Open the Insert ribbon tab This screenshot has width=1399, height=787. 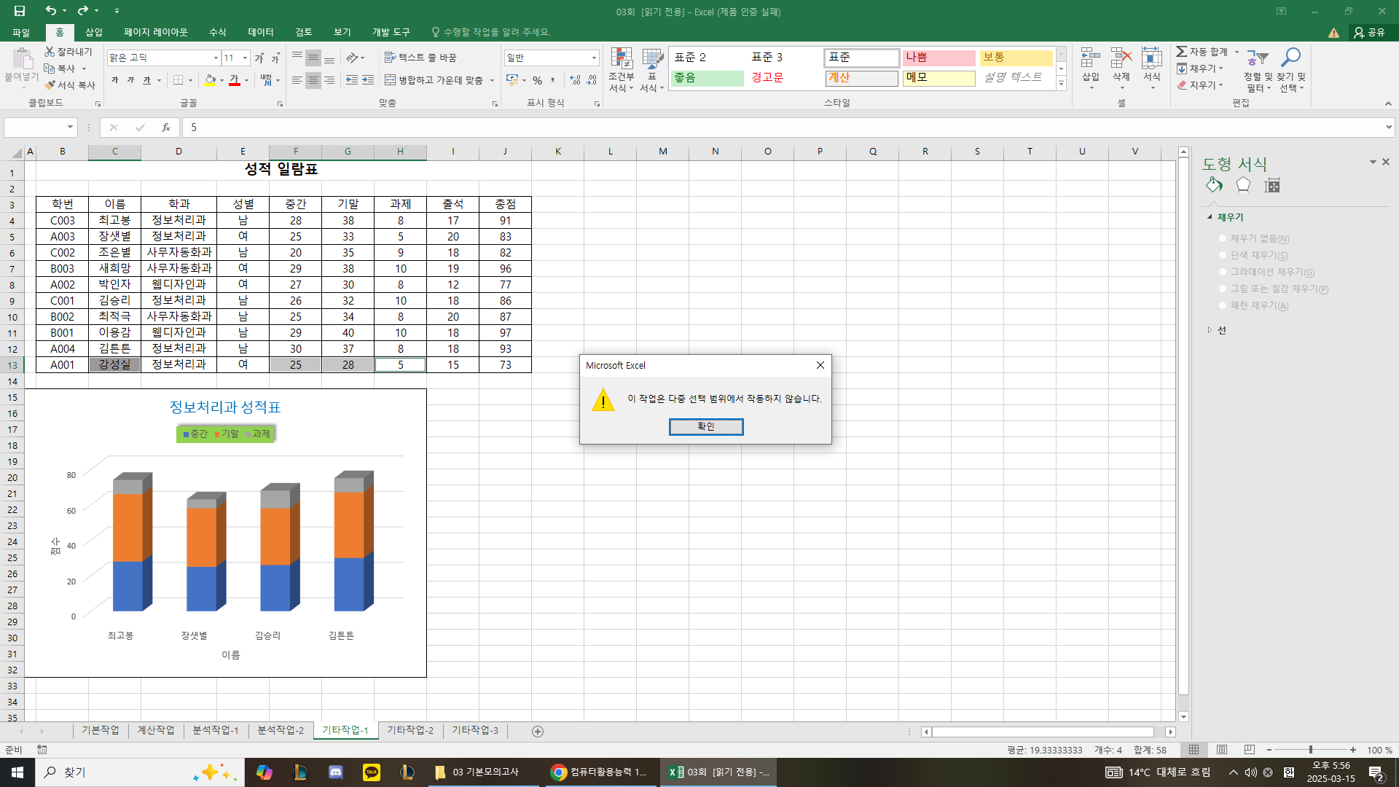pos(94,32)
